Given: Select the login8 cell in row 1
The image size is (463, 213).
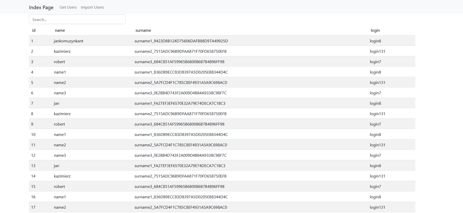Looking at the screenshot, I should [x=375, y=41].
